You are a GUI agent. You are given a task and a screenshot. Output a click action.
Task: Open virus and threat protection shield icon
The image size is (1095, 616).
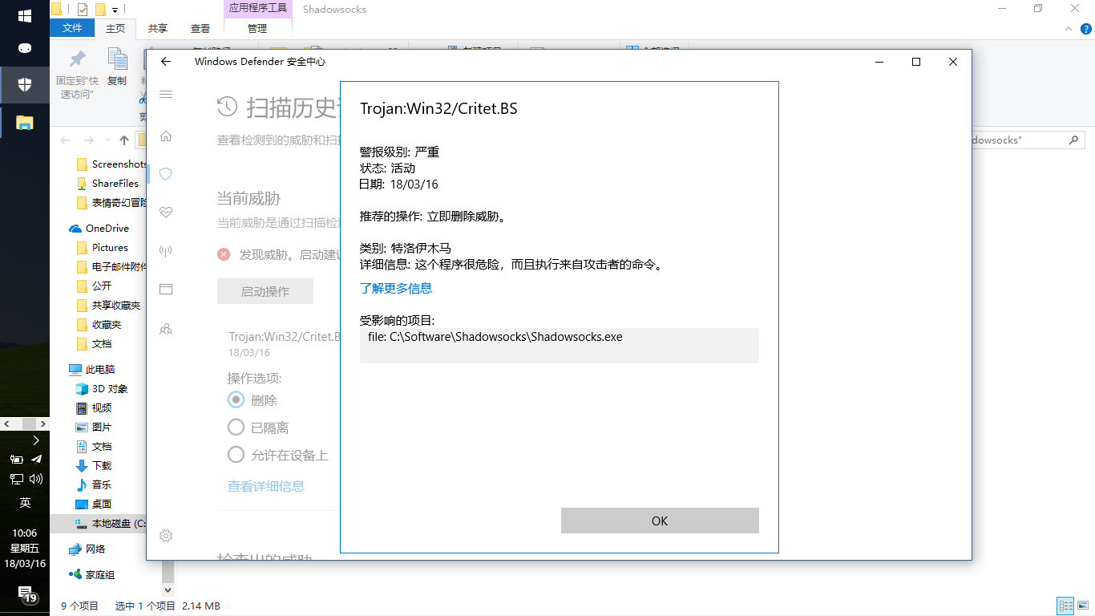166,173
